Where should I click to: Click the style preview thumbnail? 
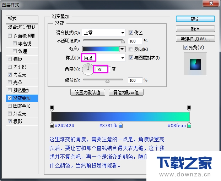click(195, 64)
